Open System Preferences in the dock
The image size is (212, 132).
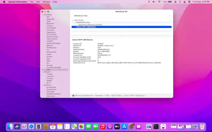click(131, 126)
